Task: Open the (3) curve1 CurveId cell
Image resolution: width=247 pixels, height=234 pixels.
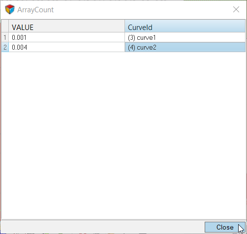Action: 185,37
